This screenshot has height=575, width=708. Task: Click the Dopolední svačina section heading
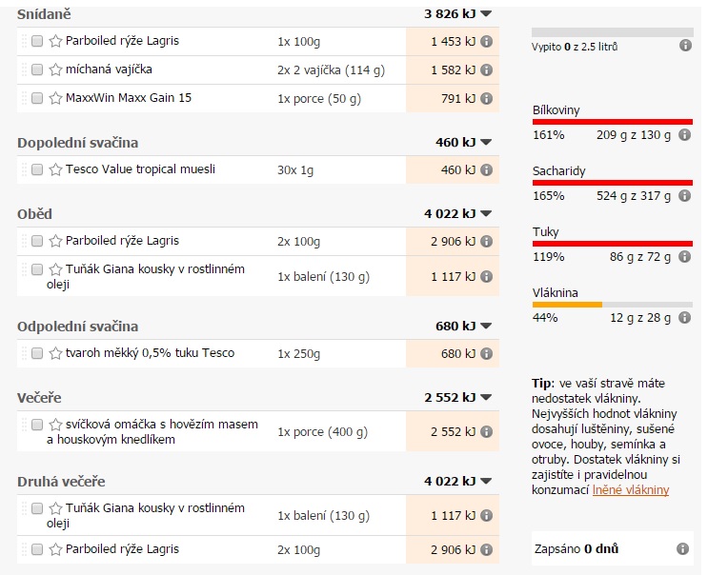pos(78,143)
